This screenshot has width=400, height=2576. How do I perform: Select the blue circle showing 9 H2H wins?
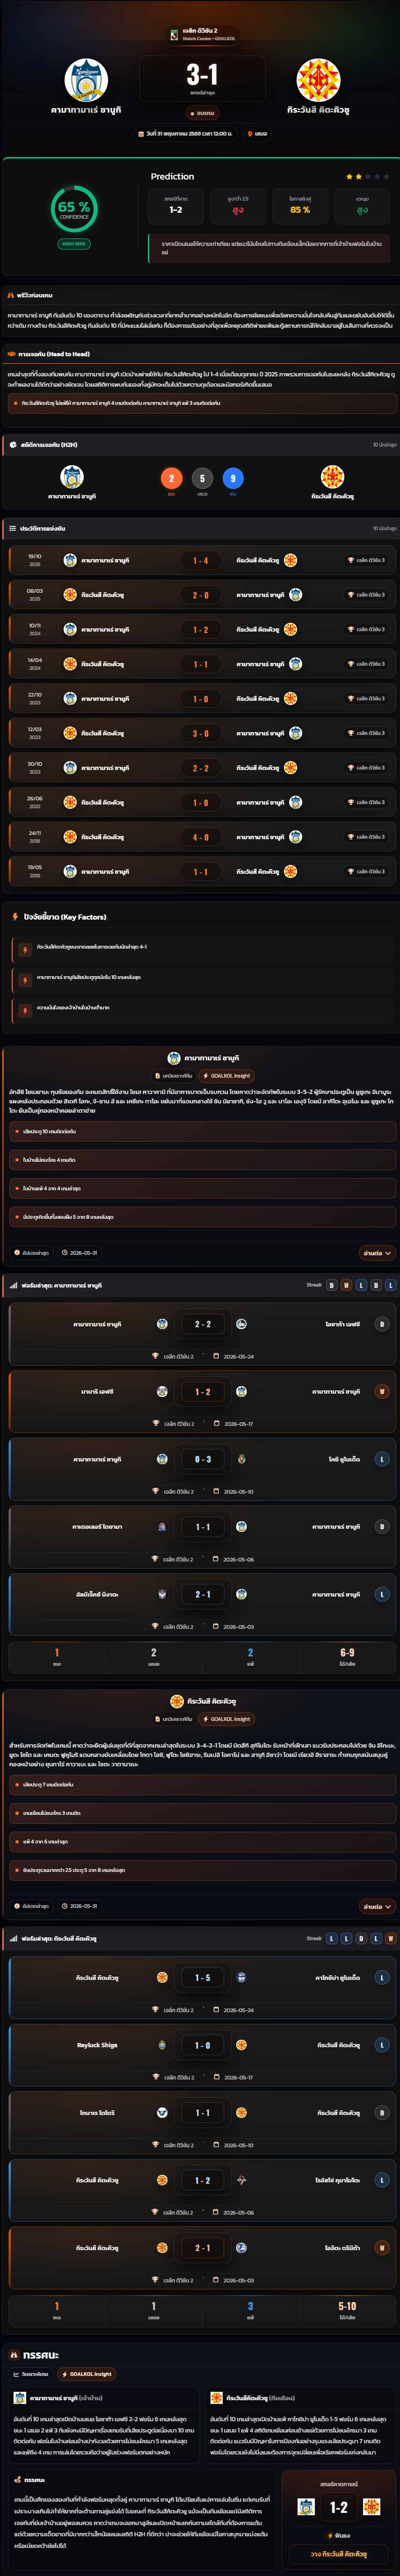(x=233, y=478)
